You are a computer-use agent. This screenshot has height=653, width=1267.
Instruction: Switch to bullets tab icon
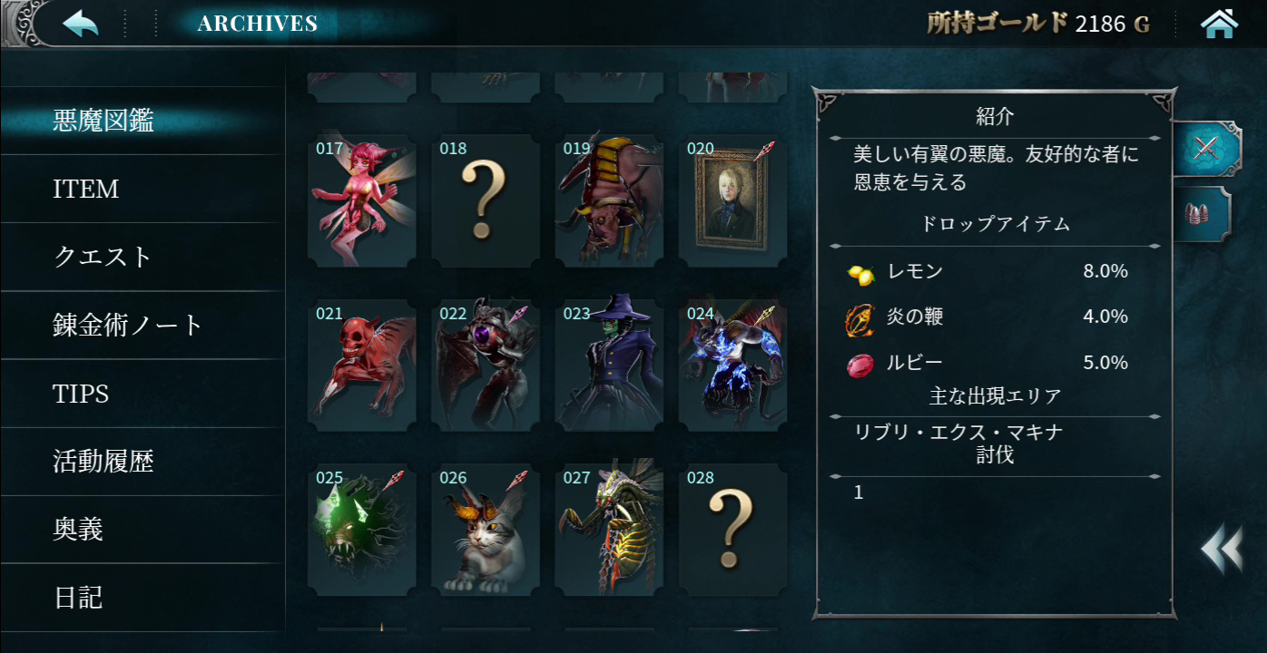1202,214
